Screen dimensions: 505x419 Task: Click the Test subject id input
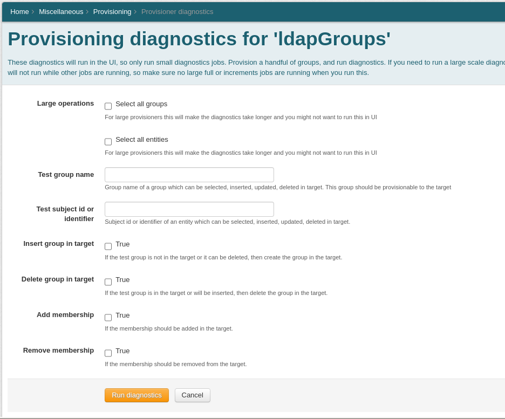pyautogui.click(x=189, y=209)
